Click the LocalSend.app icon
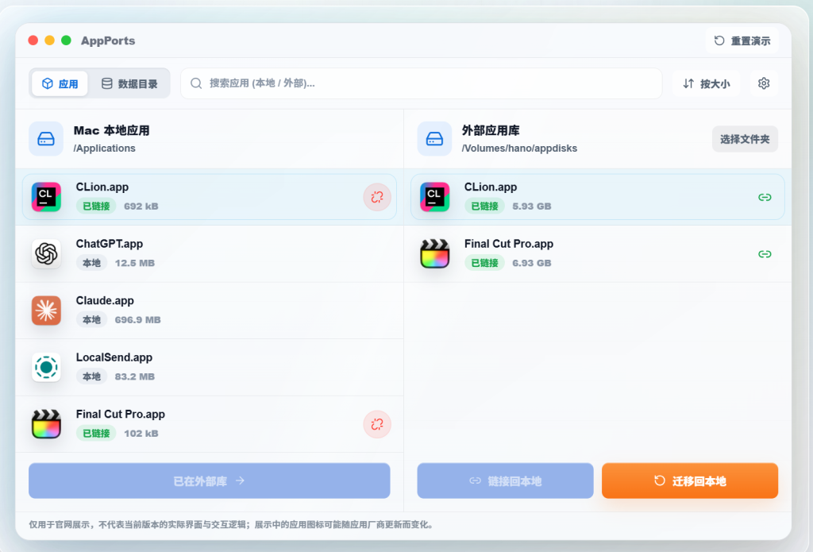This screenshot has height=552, width=813. [x=46, y=367]
